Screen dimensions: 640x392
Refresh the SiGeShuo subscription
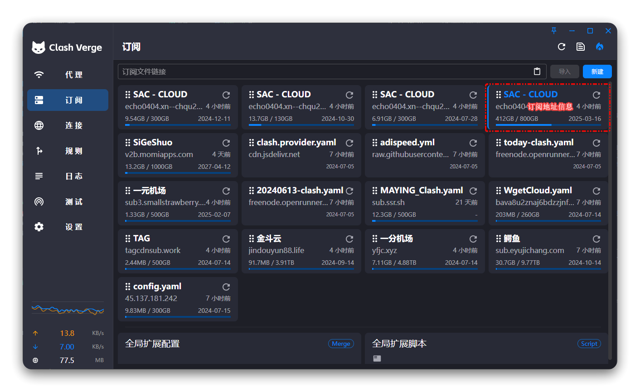226,143
